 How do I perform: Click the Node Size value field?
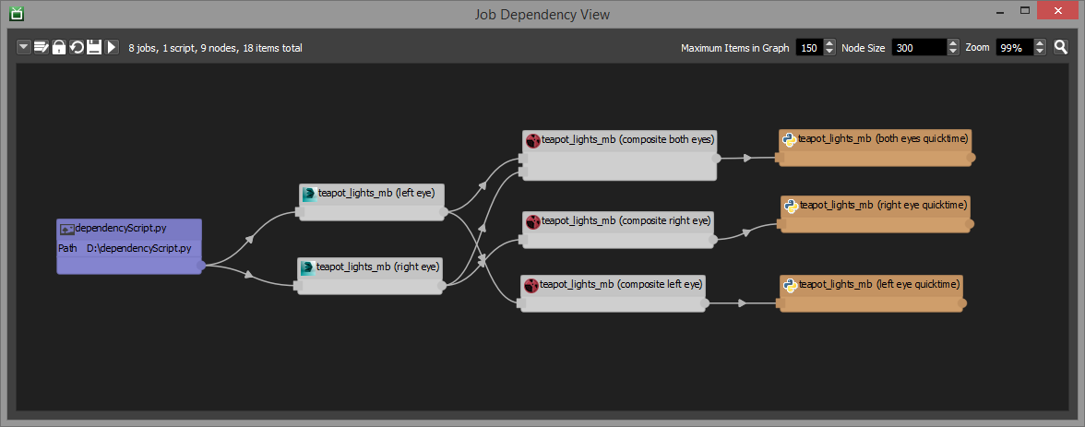(918, 48)
